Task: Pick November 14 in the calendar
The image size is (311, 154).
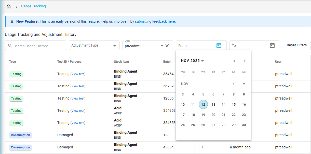Action: click(224, 104)
